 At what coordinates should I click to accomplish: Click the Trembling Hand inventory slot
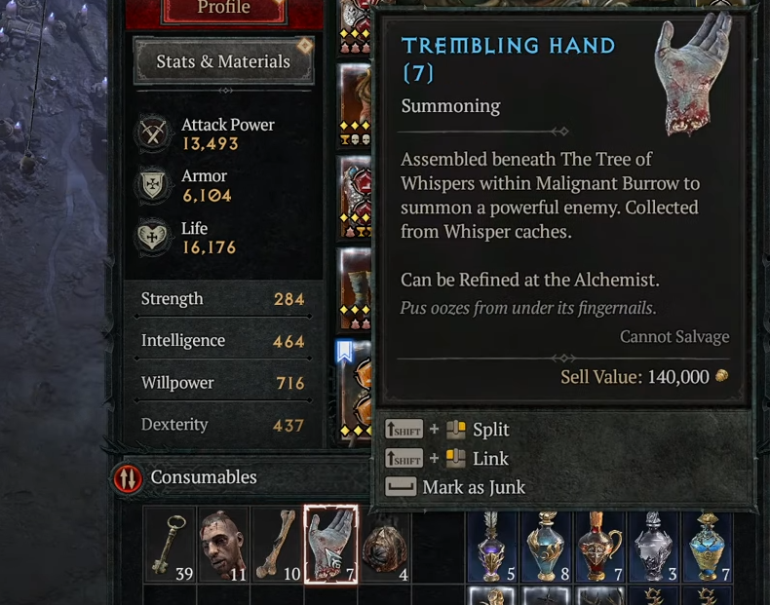[331, 546]
